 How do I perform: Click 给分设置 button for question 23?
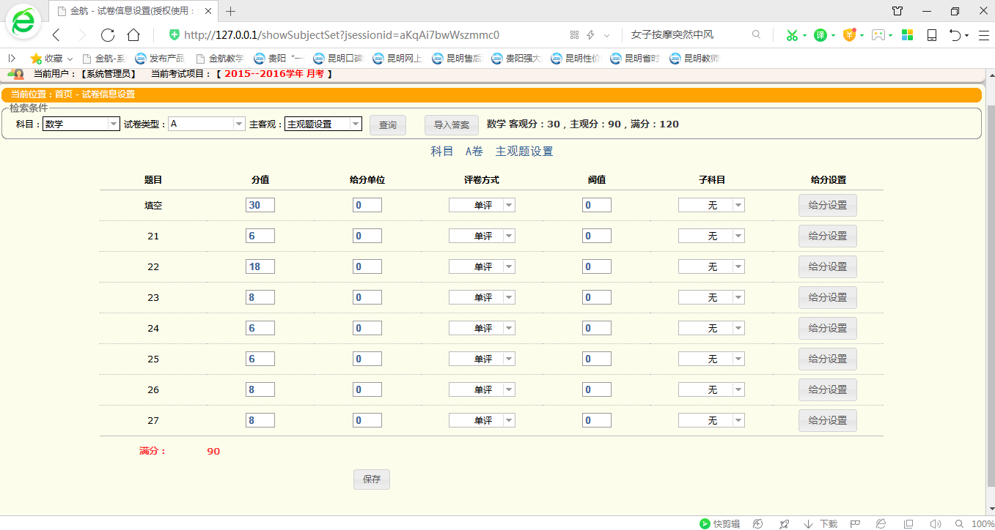tap(828, 298)
